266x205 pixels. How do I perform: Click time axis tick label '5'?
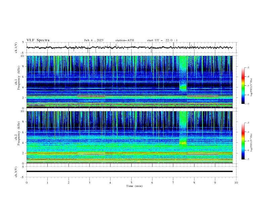click(131, 183)
